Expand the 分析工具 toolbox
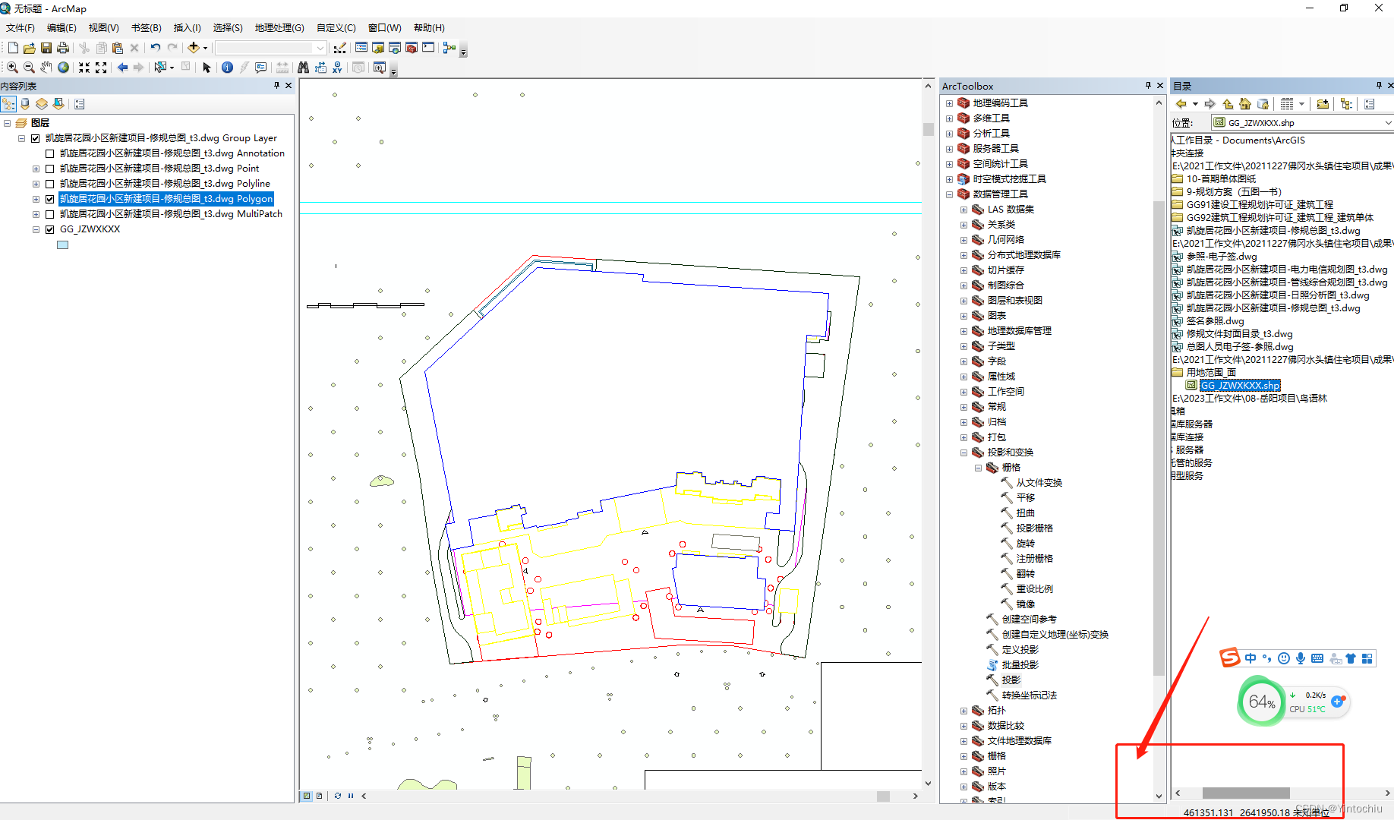Image resolution: width=1394 pixels, height=820 pixels. click(949, 133)
